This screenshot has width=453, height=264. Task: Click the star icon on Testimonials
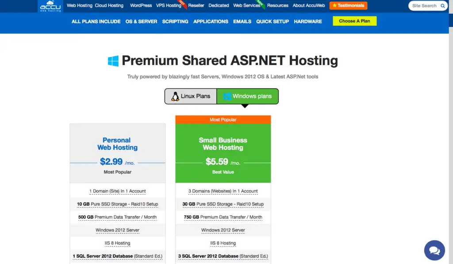tap(334, 5)
